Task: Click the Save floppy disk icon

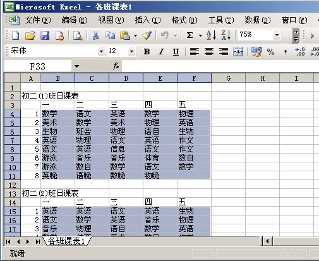Action: 45,35
